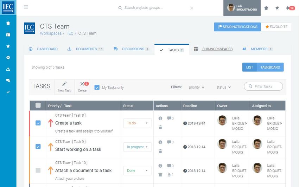Switch to Members tab
This screenshot has width=299, height=187.
click(x=257, y=49)
